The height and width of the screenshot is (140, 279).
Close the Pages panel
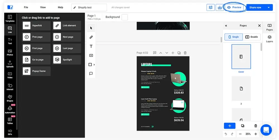(259, 26)
